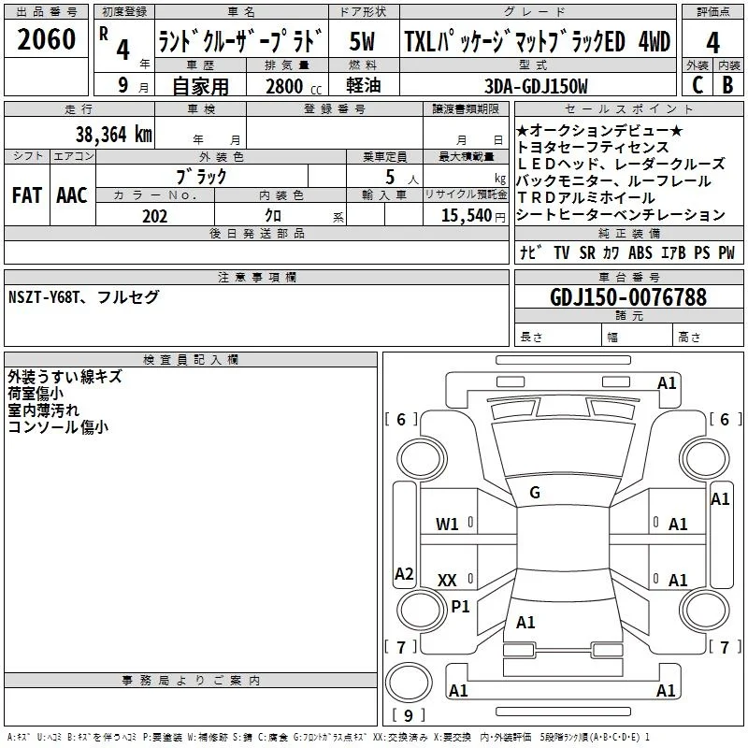Select the line LEDヘッド、レーダークルーズ
The image size is (748, 748).
(621, 165)
